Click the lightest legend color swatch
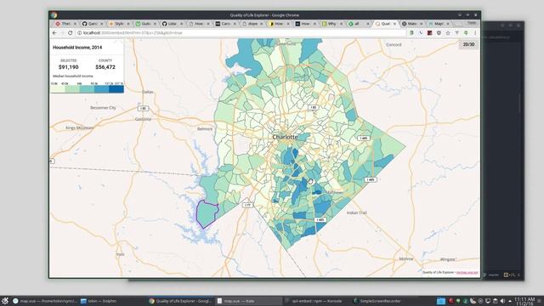The image size is (544, 306). pyautogui.click(x=58, y=89)
